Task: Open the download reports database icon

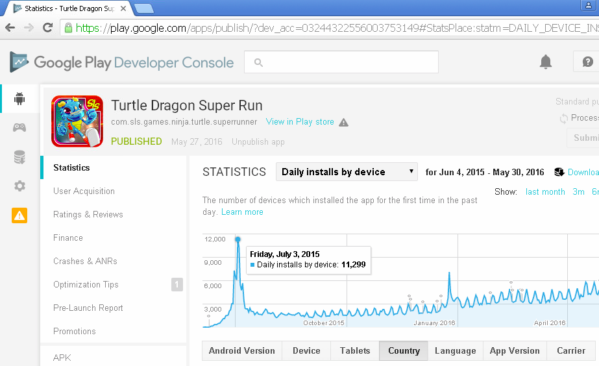Action: pos(19,156)
